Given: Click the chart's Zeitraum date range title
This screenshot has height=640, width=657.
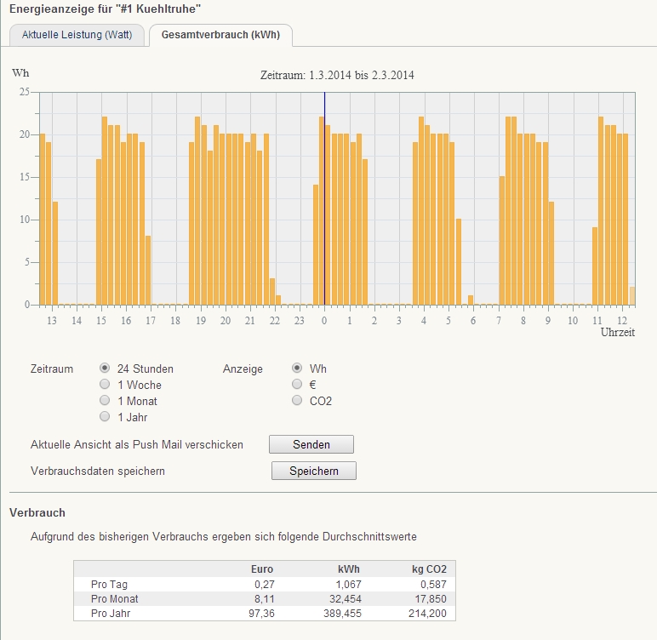Looking at the screenshot, I should coord(337,75).
